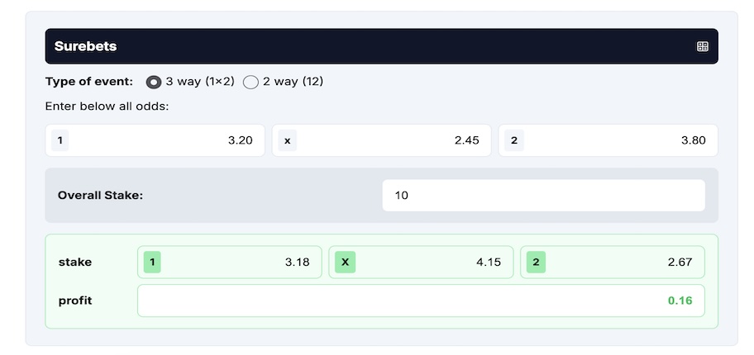Click the gray 'x' badge in odds row
The image size is (754, 355).
(x=287, y=140)
